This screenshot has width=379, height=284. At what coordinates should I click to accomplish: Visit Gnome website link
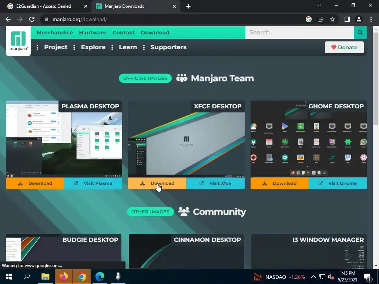(x=338, y=183)
